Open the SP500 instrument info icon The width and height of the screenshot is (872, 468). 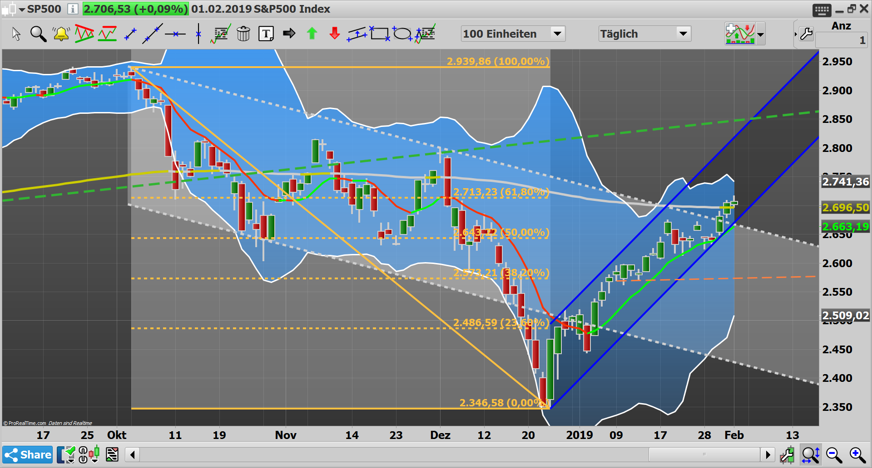click(x=73, y=9)
